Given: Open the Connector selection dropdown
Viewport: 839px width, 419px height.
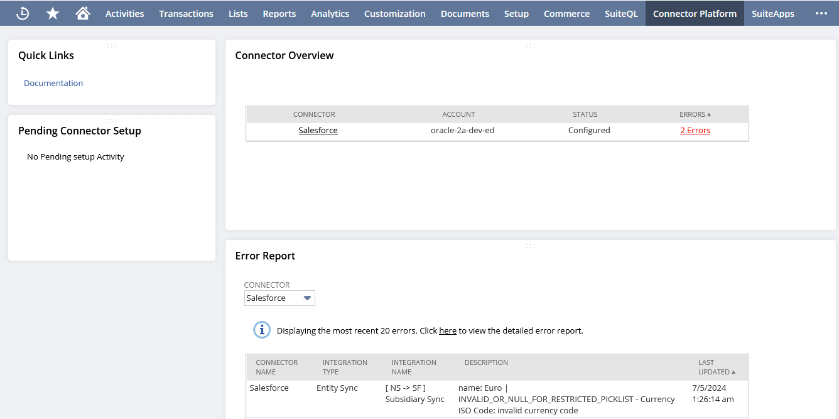Looking at the screenshot, I should (308, 298).
